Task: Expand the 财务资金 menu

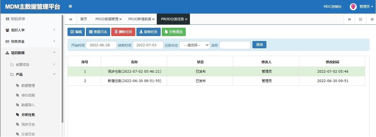Action: 30,41
